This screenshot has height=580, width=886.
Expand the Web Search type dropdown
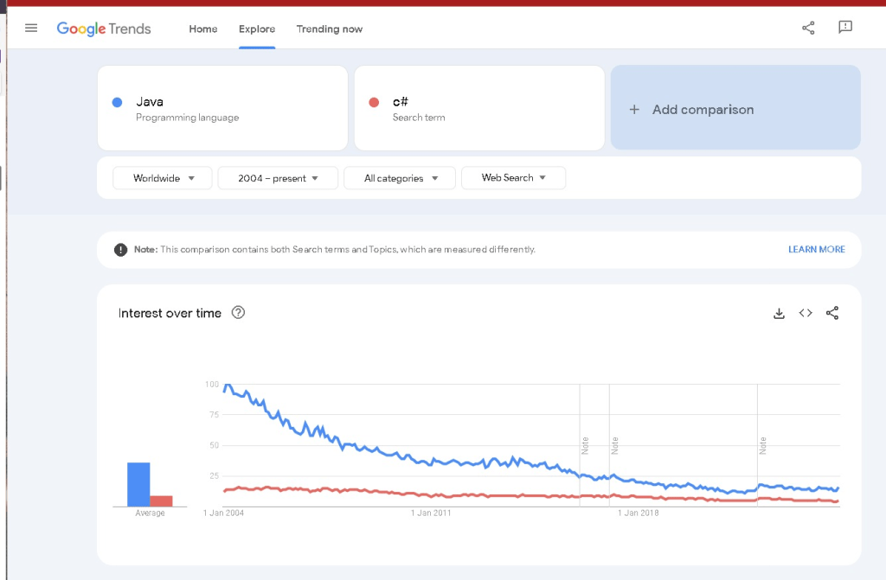(513, 178)
